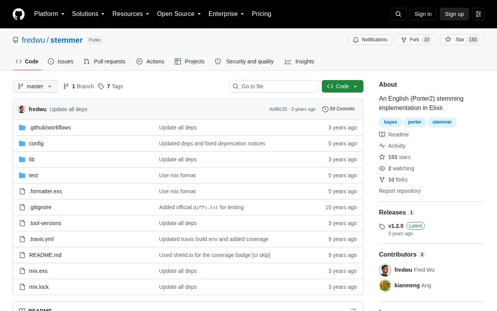View the 153 stars link
Screen dimensions: 497x311
pos(395,157)
